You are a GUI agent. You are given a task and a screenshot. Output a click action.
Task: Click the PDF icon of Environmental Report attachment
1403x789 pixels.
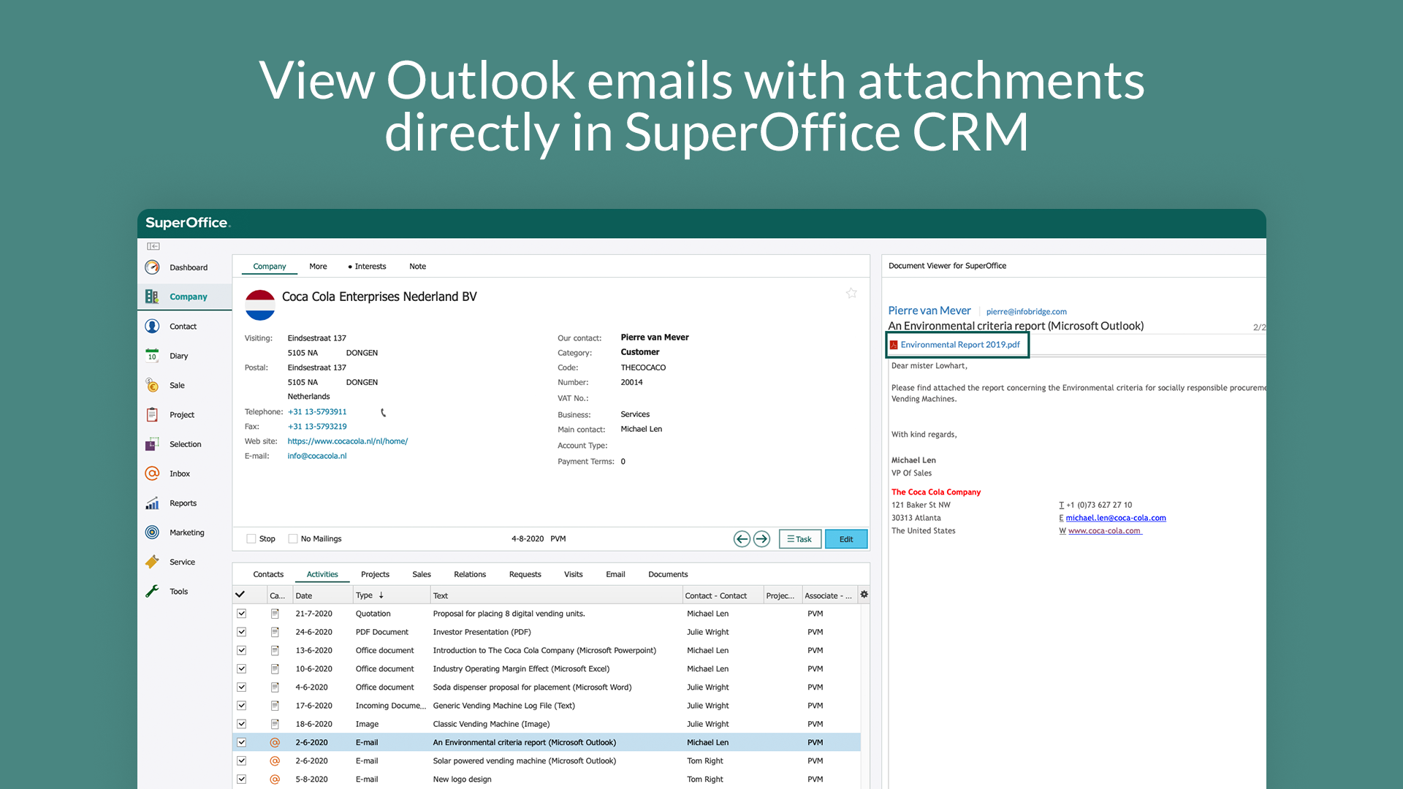(x=894, y=345)
